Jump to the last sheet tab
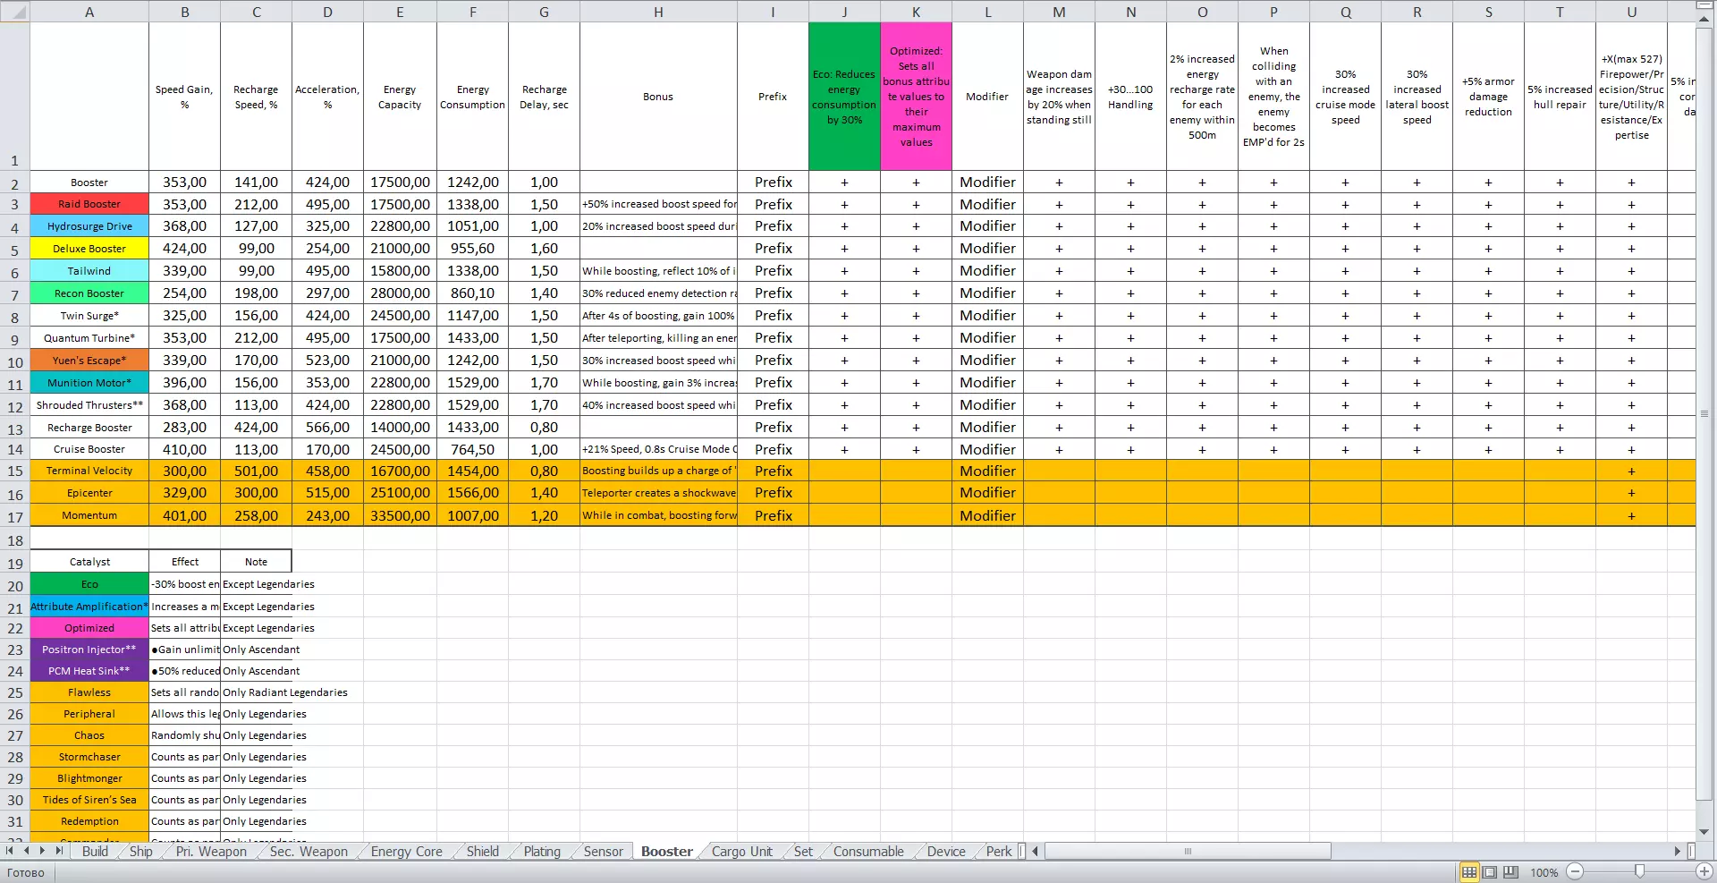 coord(59,851)
